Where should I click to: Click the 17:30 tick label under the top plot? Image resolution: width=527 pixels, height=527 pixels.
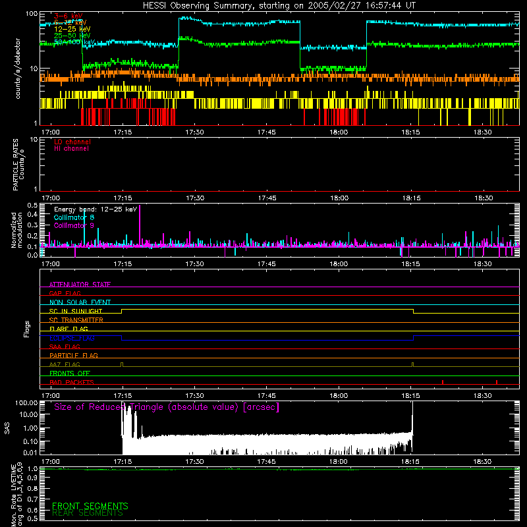point(194,132)
